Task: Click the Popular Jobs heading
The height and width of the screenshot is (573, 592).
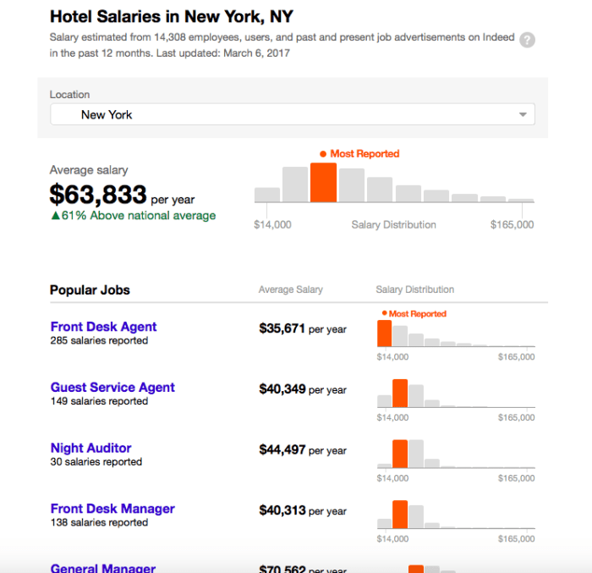Action: (90, 289)
